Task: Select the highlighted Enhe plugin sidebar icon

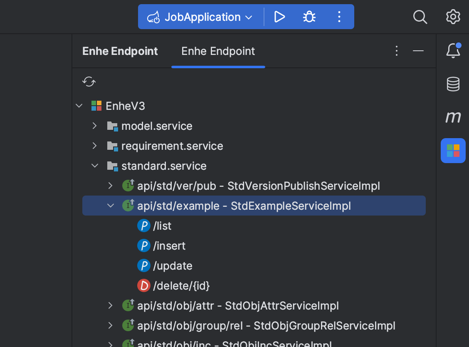Action: 453,150
